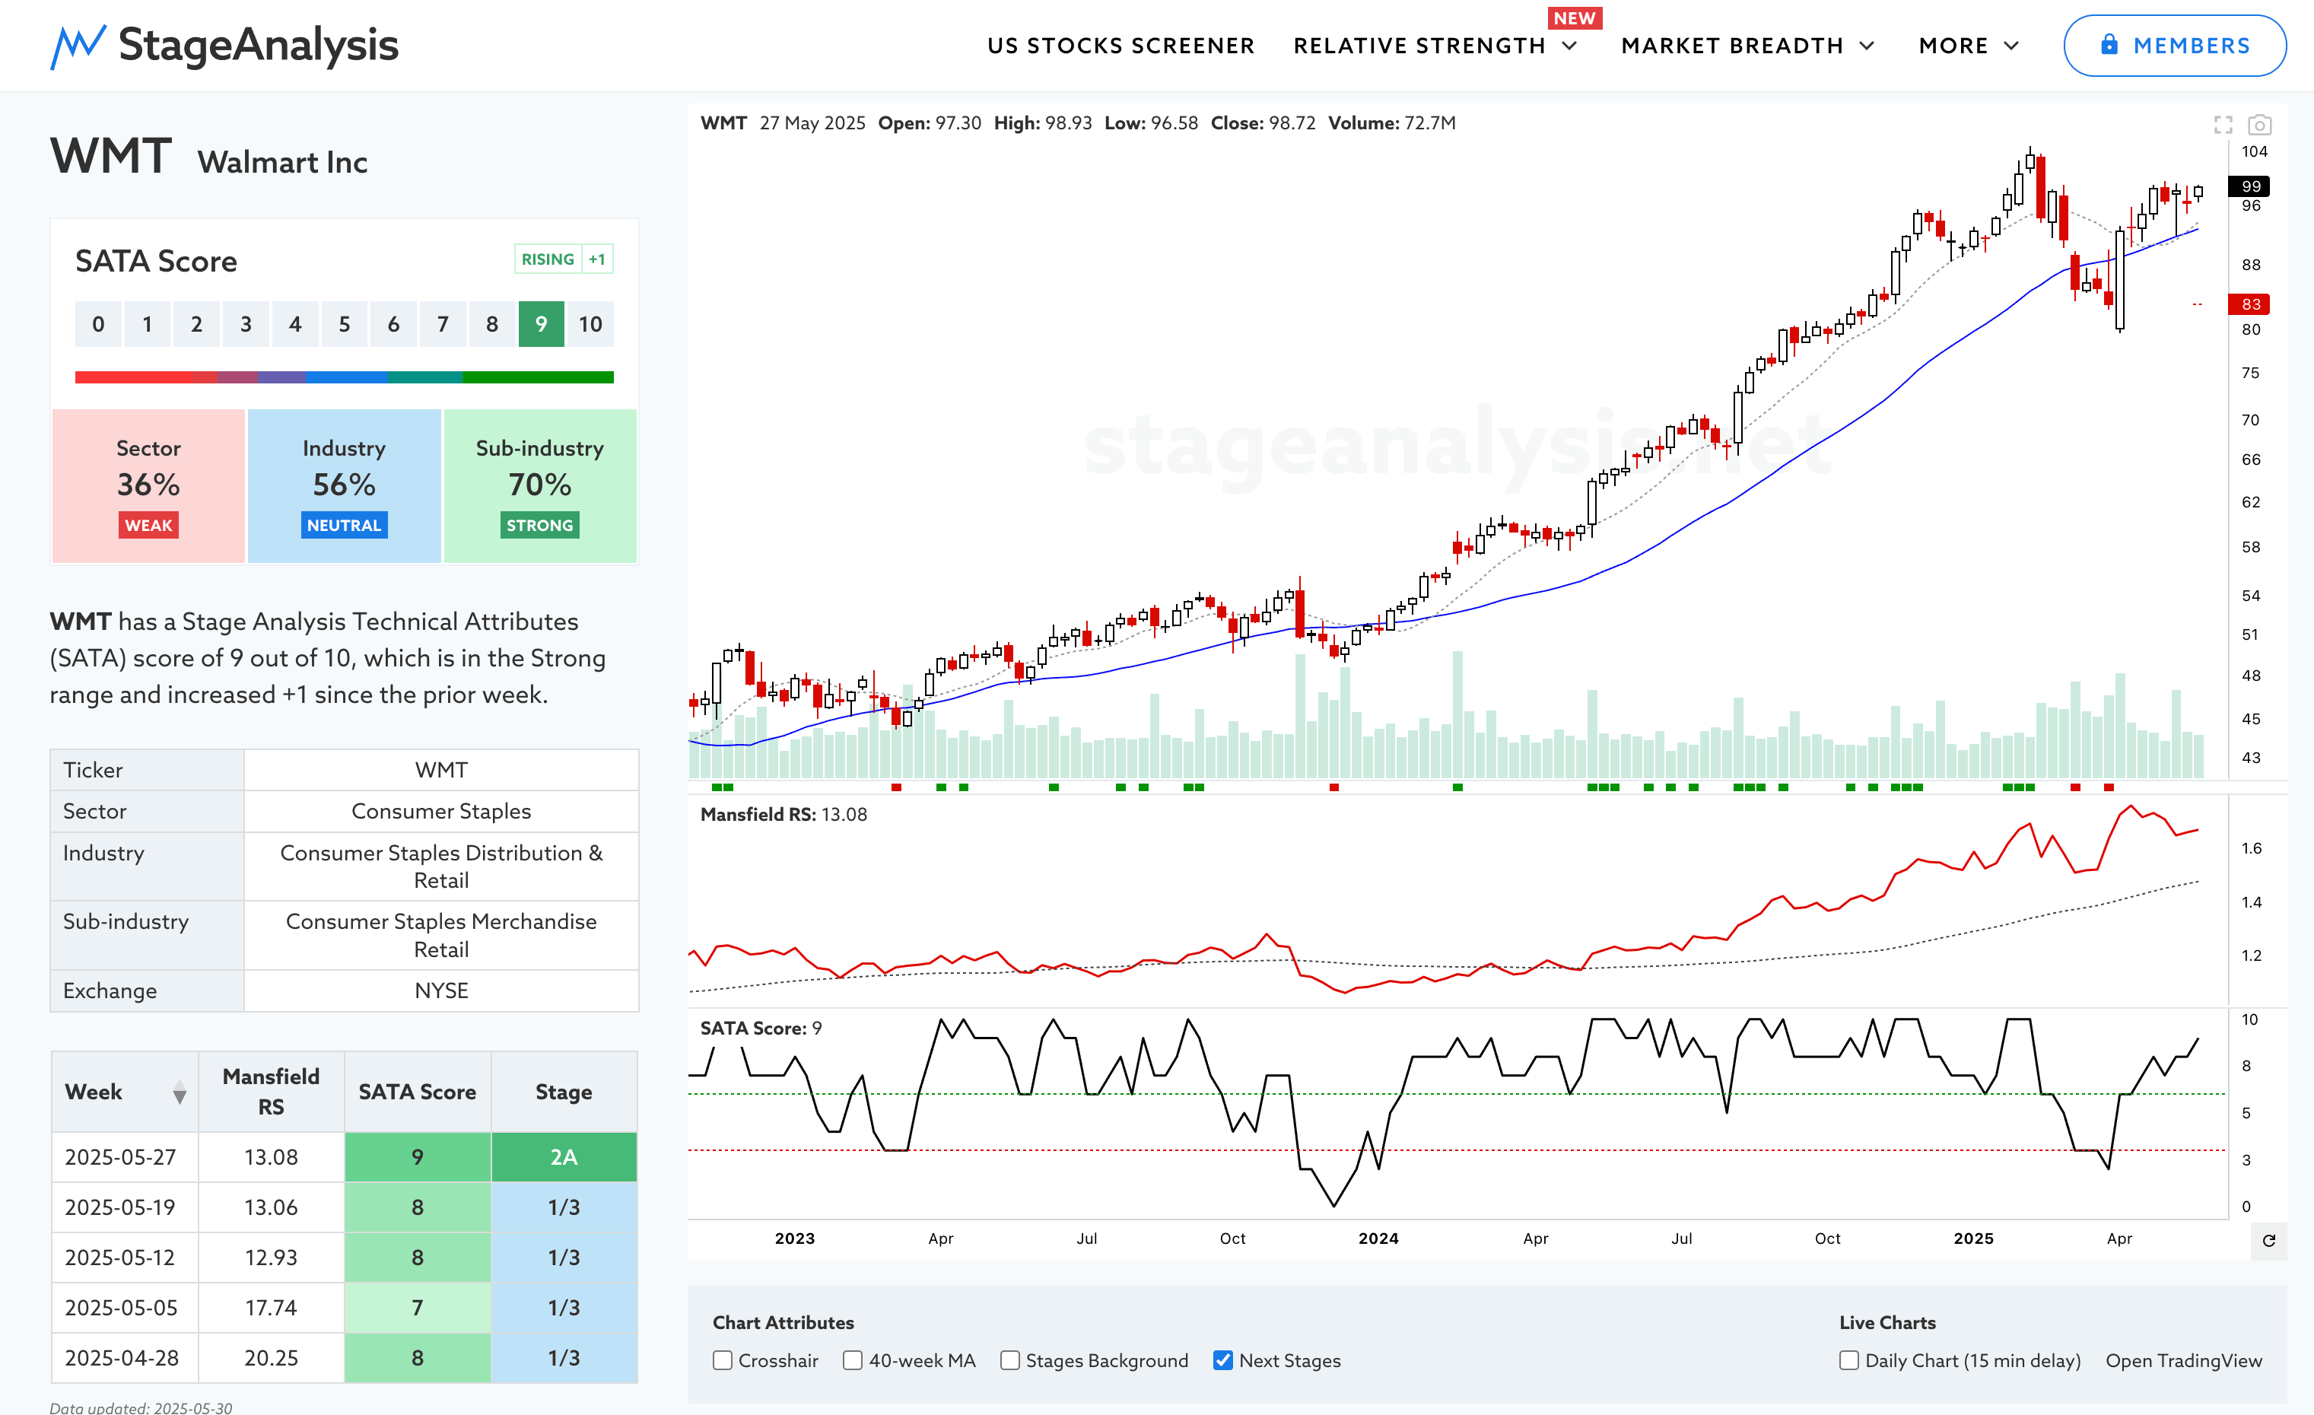This screenshot has width=2314, height=1415.
Task: Sort table by Week arrow icon
Action: coord(180,1092)
